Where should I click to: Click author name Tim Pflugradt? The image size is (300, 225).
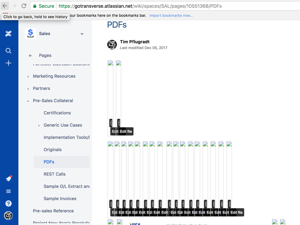click(x=135, y=42)
